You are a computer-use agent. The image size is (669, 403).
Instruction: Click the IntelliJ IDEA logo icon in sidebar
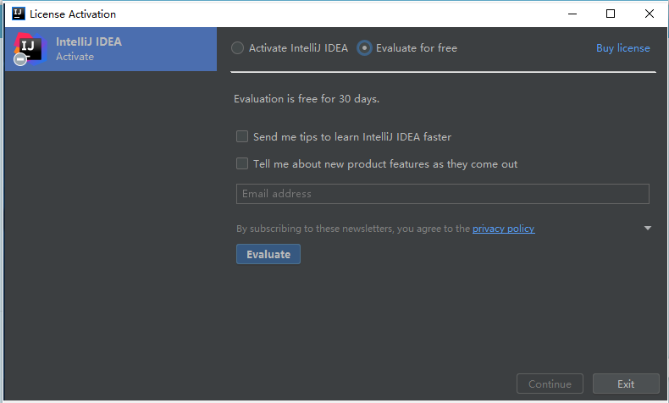pos(29,48)
